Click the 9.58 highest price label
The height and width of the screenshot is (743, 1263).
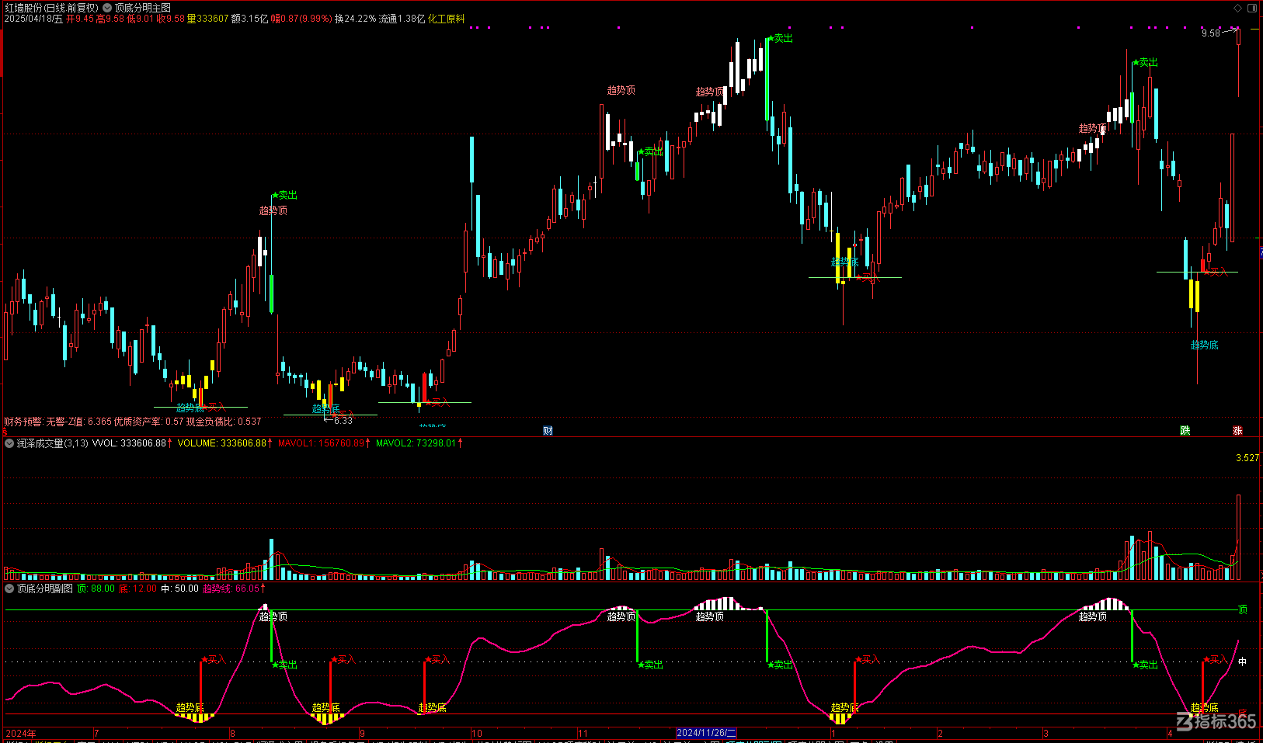tap(1211, 33)
